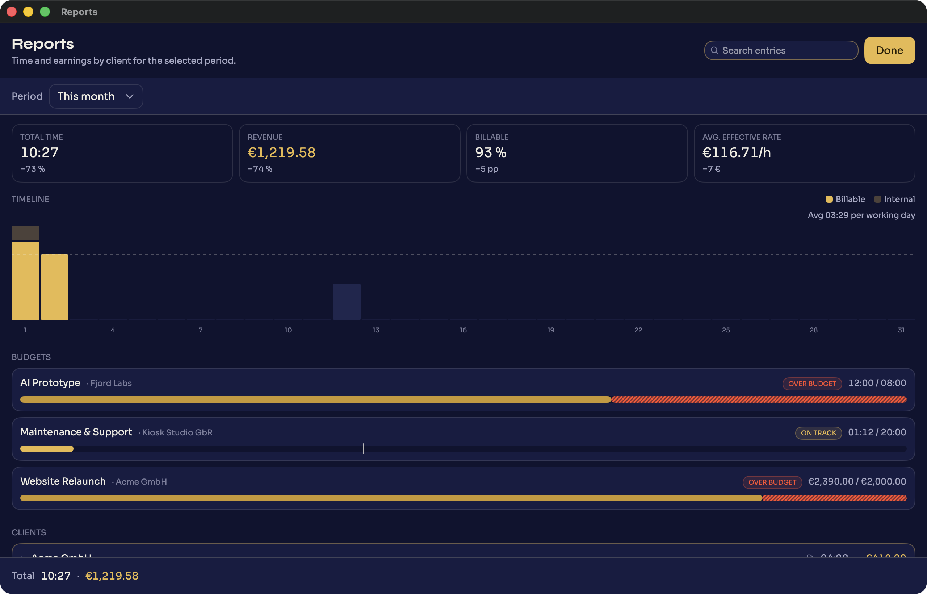This screenshot has height=594, width=927.
Task: Close the Reports window with red button
Action: coord(12,12)
